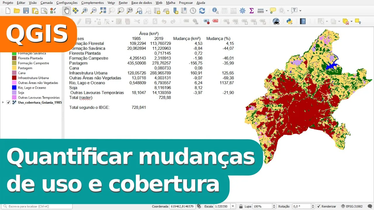Open the Temporal Controller clock icon
Screen dimensions: 374x210
193,11
